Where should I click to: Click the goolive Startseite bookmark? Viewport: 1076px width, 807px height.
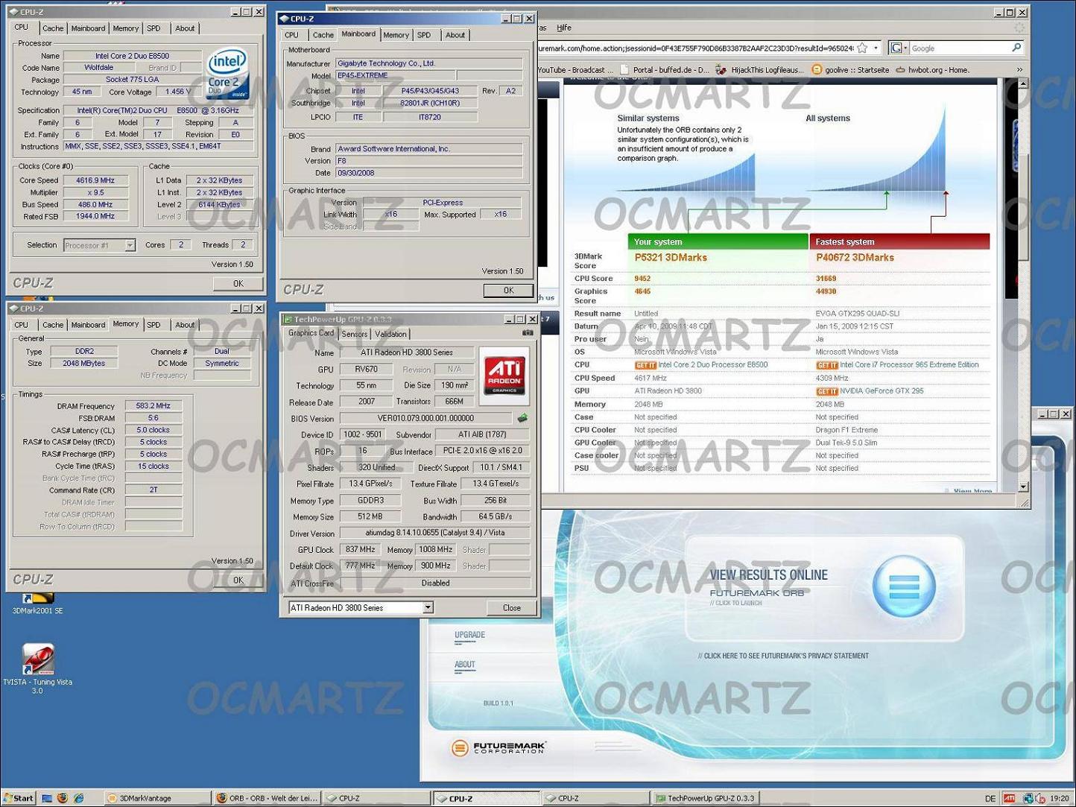850,70
